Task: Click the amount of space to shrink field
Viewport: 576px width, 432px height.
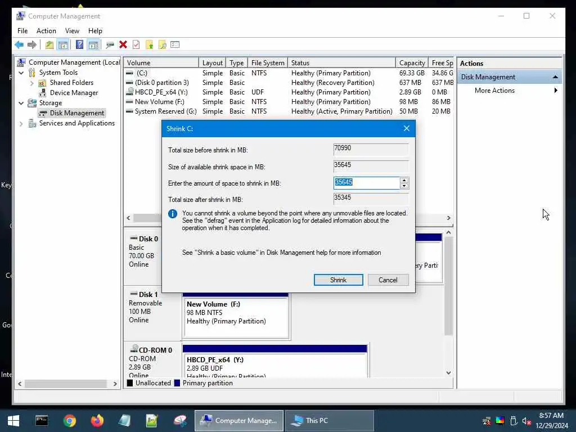Action: tap(367, 183)
